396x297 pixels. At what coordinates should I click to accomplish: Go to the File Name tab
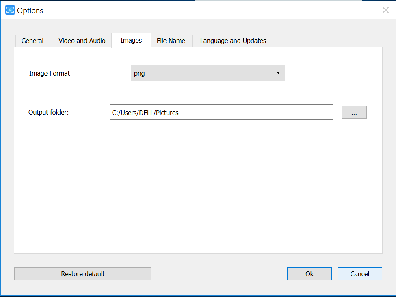click(171, 41)
